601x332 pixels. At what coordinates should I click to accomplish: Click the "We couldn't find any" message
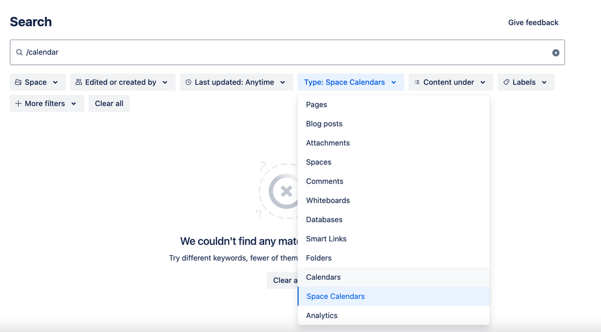click(239, 241)
